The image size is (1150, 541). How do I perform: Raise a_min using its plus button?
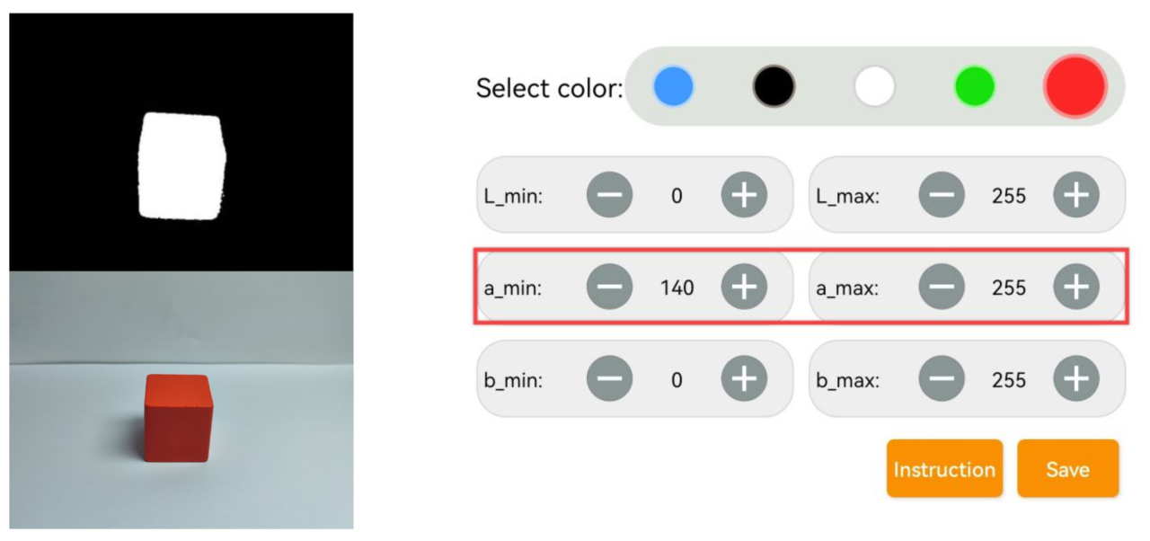pyautogui.click(x=744, y=288)
